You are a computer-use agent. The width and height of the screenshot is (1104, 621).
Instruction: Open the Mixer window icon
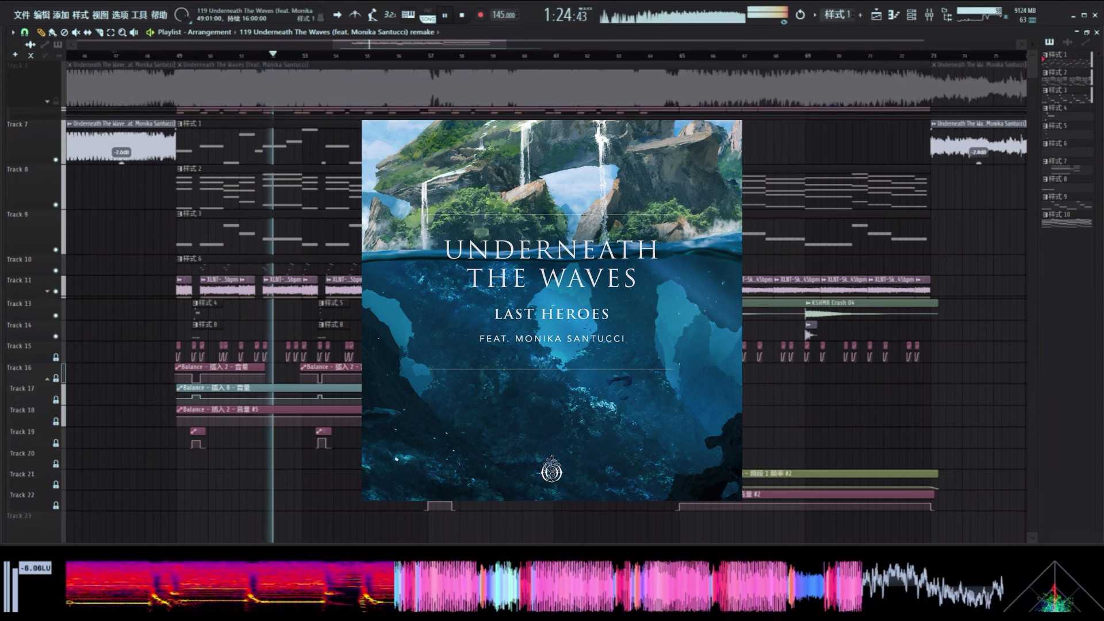(x=929, y=14)
